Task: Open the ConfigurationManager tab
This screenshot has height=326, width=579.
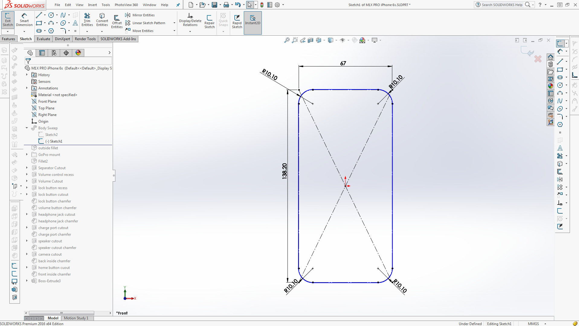Action: [x=54, y=53]
